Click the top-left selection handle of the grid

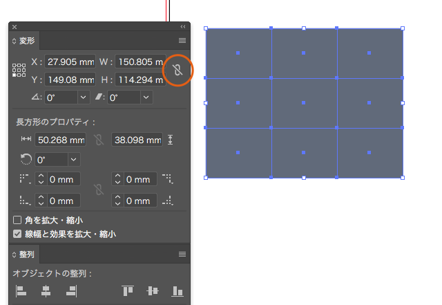click(x=206, y=28)
